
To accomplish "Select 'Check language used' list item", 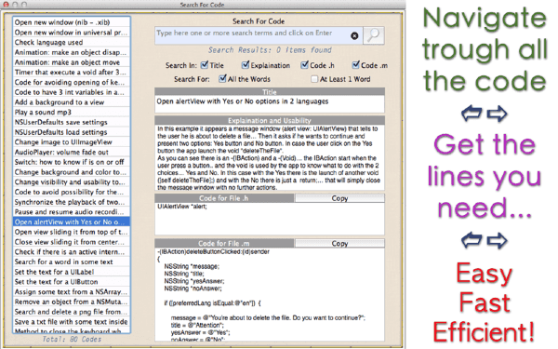I will pos(72,42).
